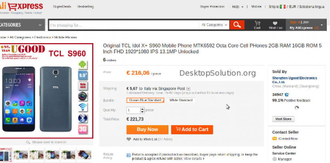Select the White Standard bundle option

(x=181, y=100)
